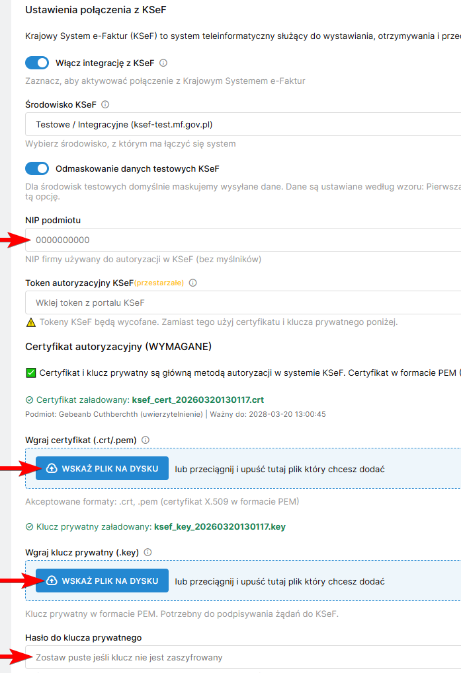Click the file name ksef_cert_20260320130117.crt
The image size is (461, 673).
198,400
